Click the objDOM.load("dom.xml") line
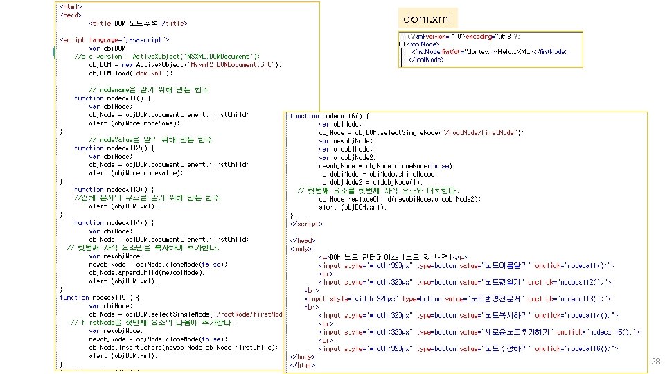The height and width of the screenshot is (374, 665). [131, 73]
